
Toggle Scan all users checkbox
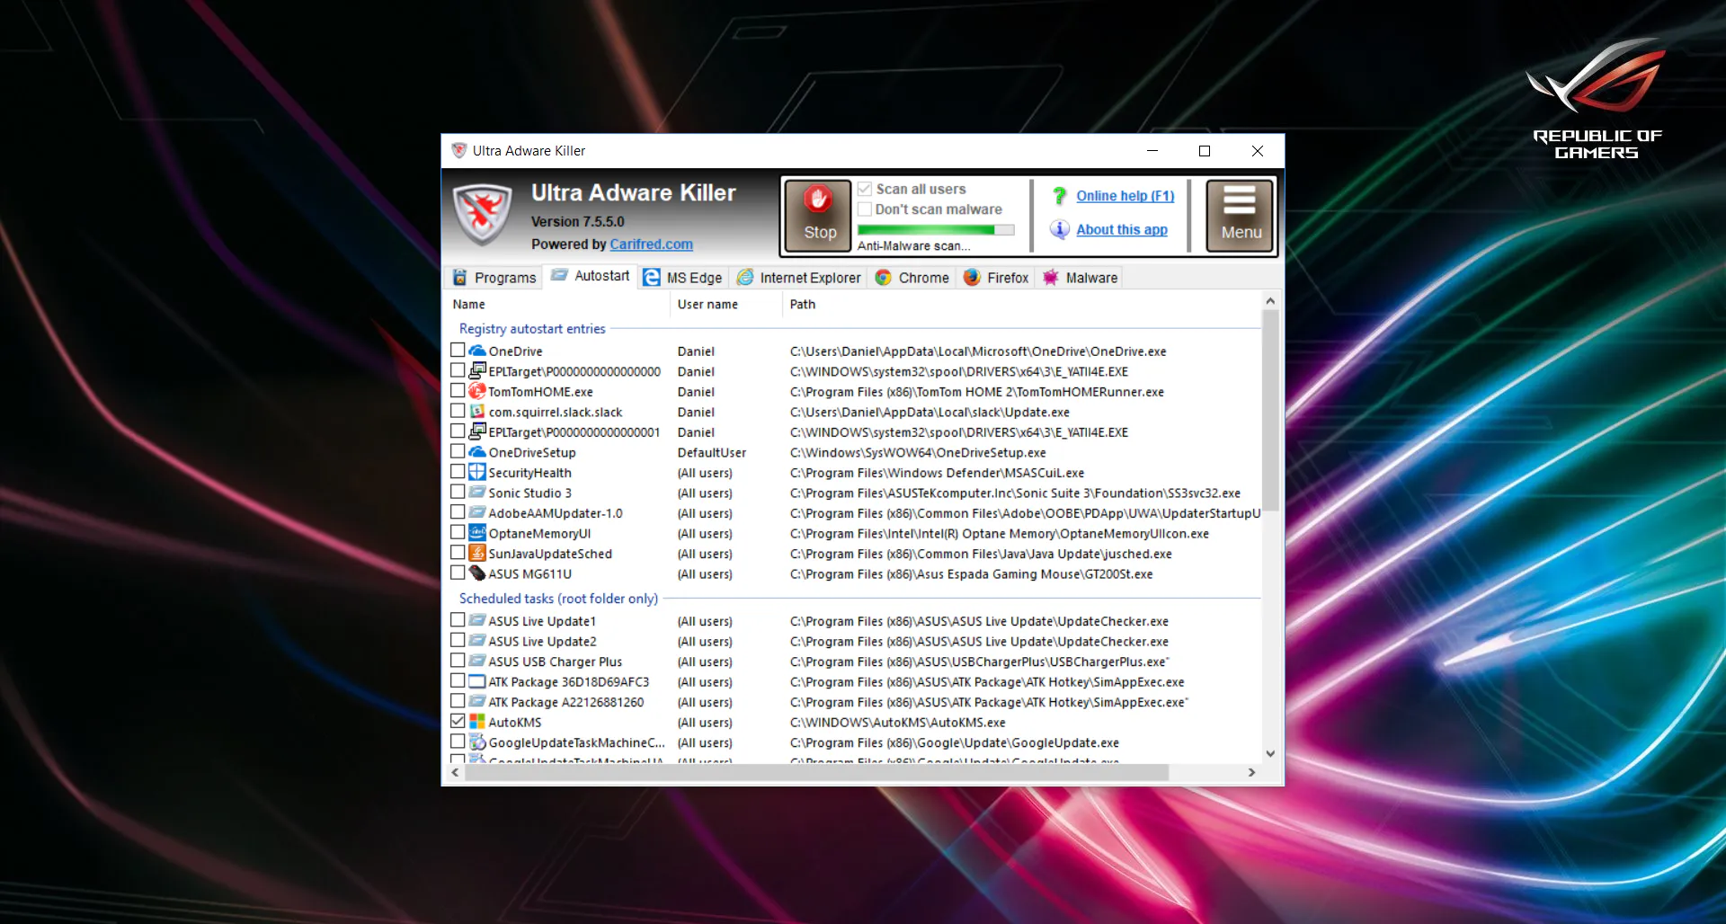click(x=865, y=189)
